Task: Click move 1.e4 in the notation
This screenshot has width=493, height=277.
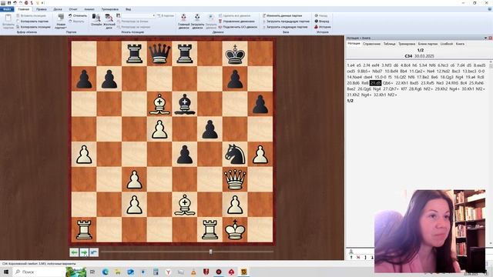Action: [350, 65]
